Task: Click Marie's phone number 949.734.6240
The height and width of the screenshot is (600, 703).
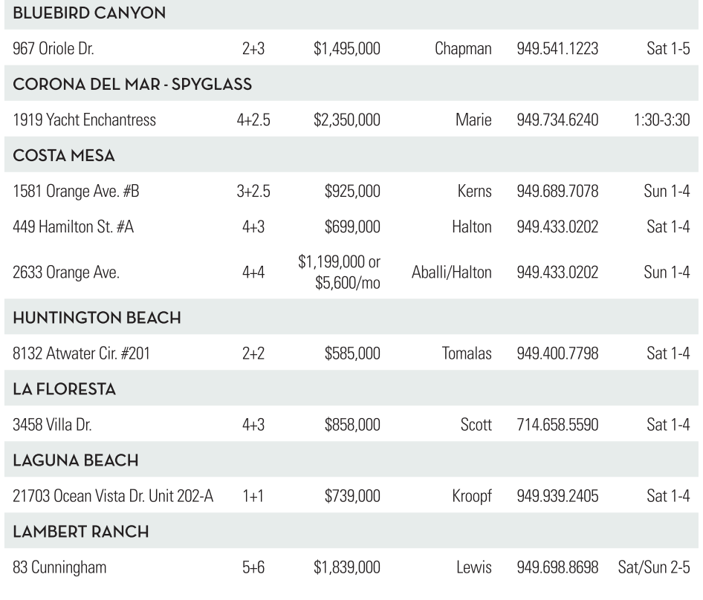Action: point(557,120)
